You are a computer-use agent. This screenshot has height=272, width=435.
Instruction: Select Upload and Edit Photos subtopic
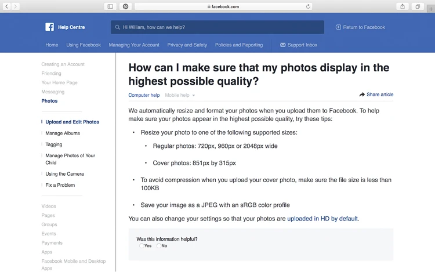[72, 122]
